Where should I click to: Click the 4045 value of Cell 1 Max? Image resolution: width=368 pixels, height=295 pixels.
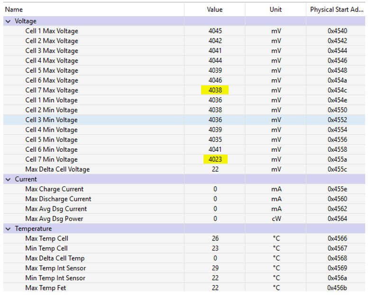[215, 31]
